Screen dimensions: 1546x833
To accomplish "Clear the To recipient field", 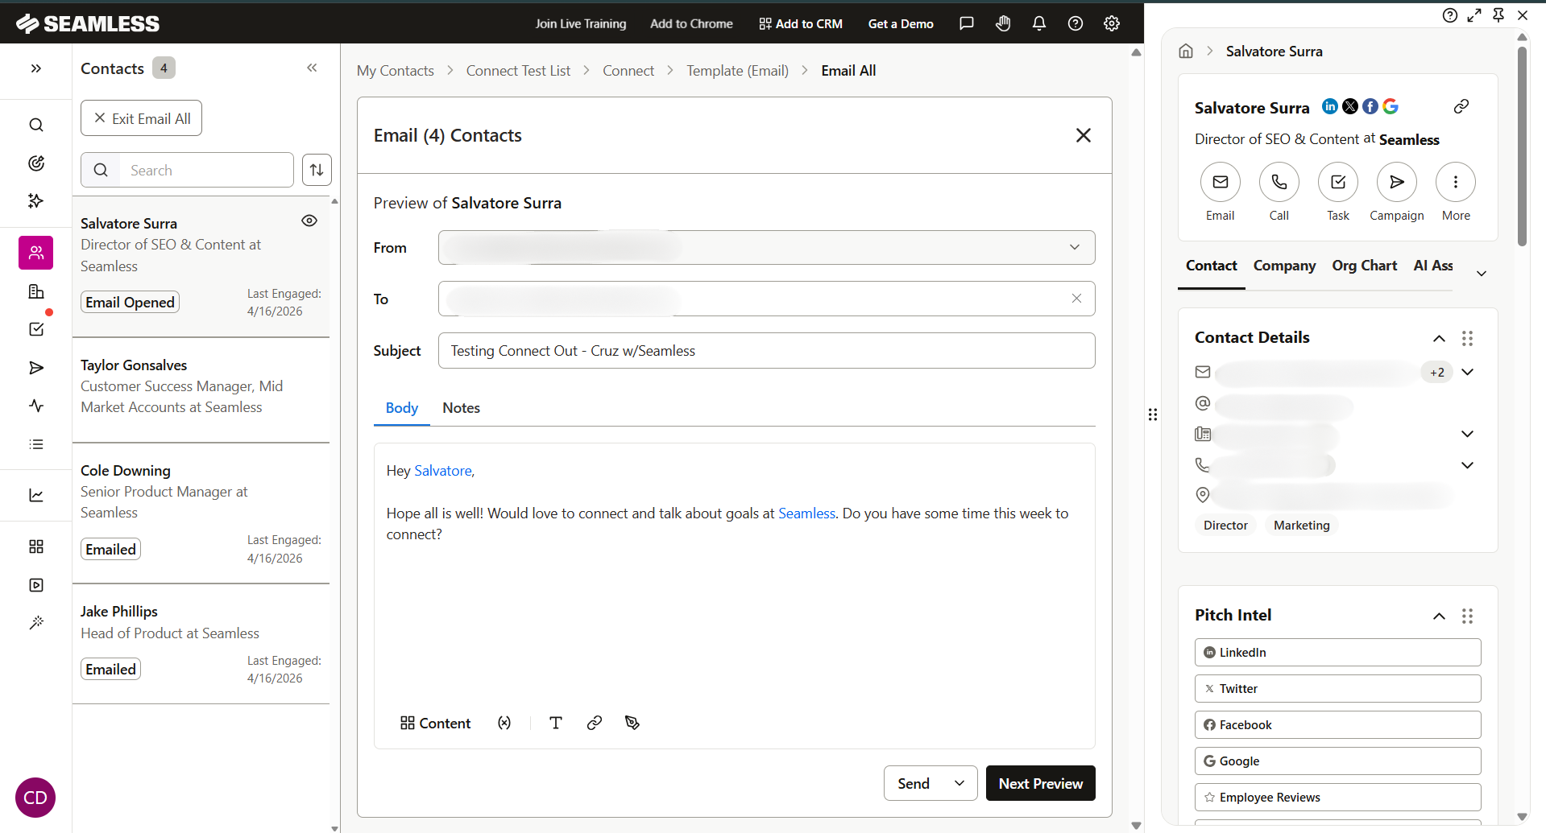I will pos(1076,299).
